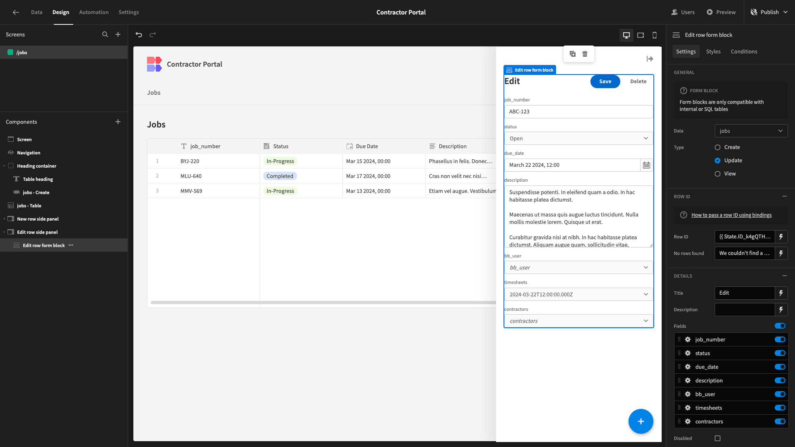The image size is (795, 447).
Task: Select the View type radio
Action: tap(718, 174)
